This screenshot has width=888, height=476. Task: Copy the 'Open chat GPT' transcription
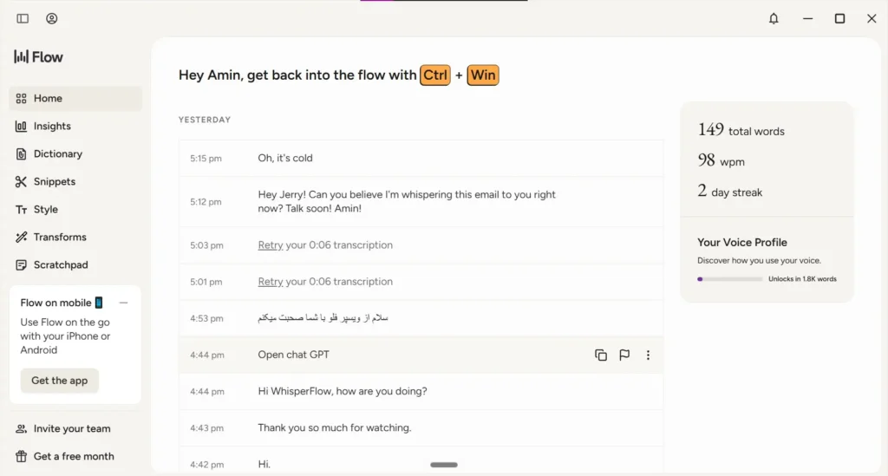click(x=601, y=355)
